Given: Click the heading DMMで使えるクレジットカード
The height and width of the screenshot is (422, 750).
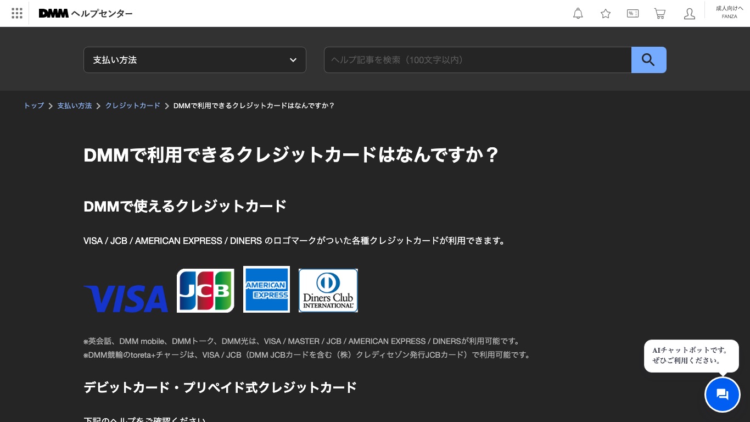Looking at the screenshot, I should [x=185, y=206].
